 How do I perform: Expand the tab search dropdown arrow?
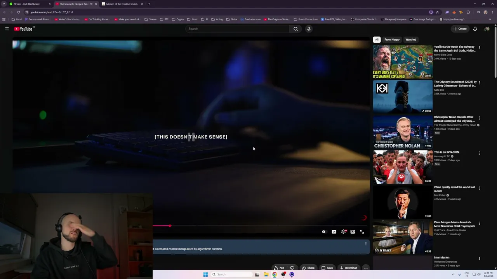pos(4,4)
